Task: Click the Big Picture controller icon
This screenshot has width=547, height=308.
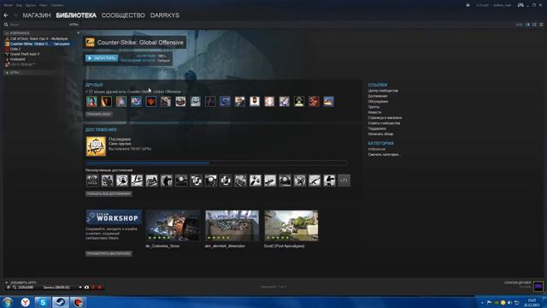Action: pos(521,5)
